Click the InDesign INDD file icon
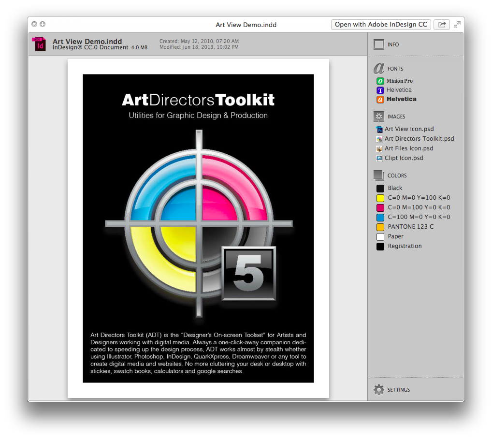 tap(39, 44)
